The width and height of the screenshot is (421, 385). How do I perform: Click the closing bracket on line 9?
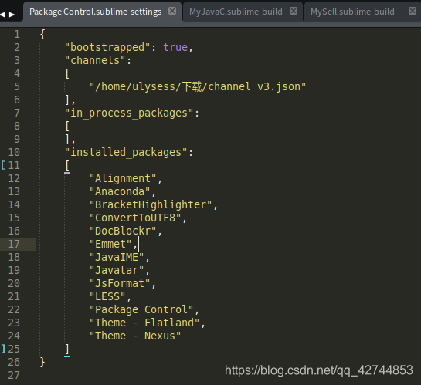[67, 139]
